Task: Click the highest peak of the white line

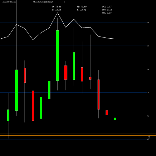Action: 57,13
